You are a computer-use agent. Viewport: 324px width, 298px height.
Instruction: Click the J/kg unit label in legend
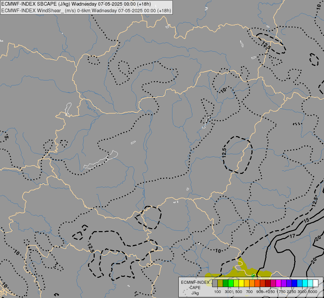click(195, 293)
